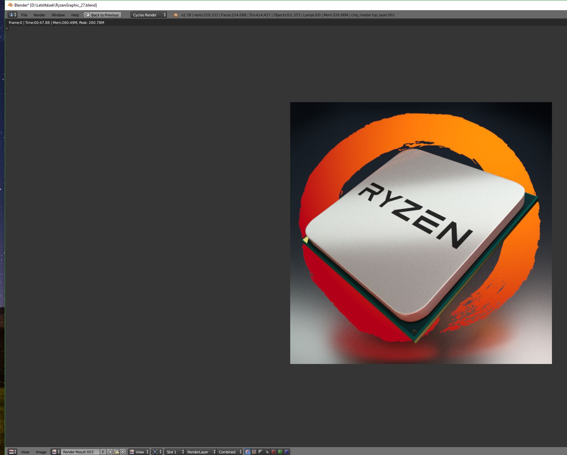The height and width of the screenshot is (455, 567).
Task: Open the image editor View menu
Action: pyautogui.click(x=25, y=452)
